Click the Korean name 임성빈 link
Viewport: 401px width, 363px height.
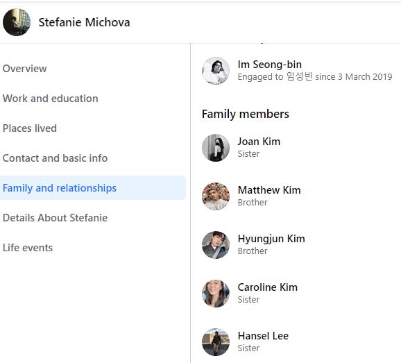pos(299,77)
